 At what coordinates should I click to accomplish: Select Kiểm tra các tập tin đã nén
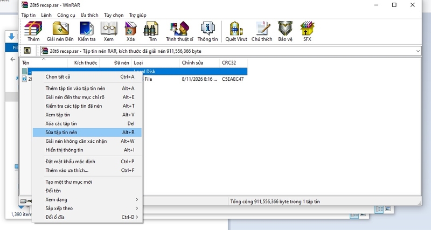tap(87, 106)
